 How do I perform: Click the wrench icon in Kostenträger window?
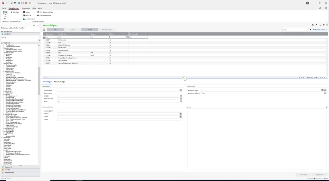coord(316,25)
